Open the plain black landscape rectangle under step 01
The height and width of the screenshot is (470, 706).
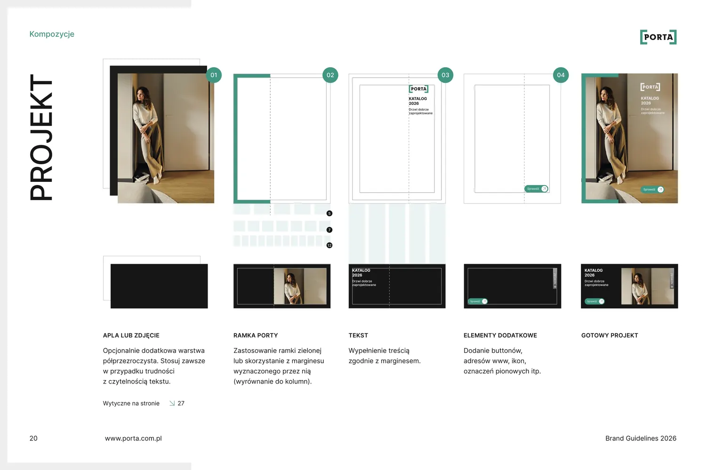click(159, 286)
